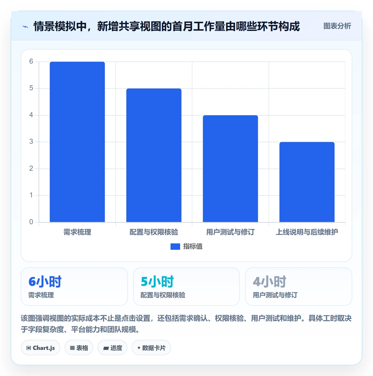Click the 需求梳理 bar in chart
The image size is (373, 376).
[x=77, y=142]
